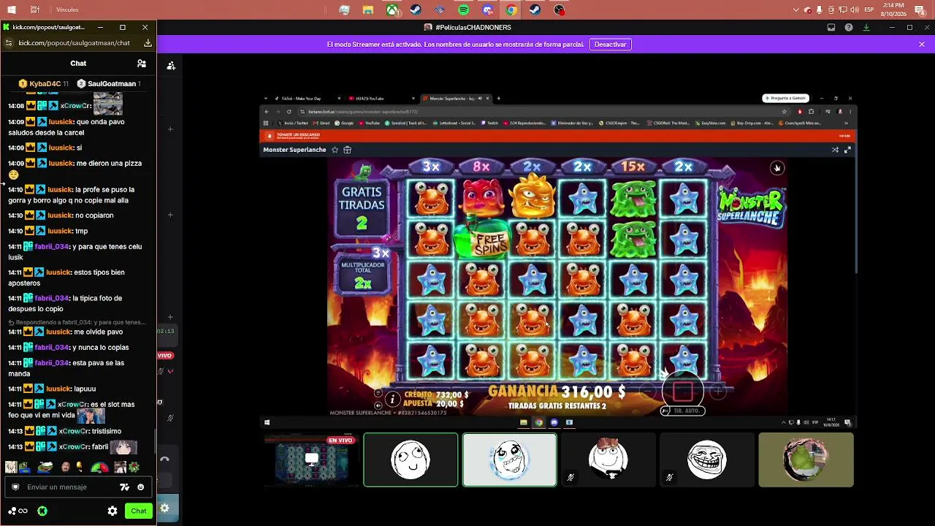Click the SaulGoatmaan top gifter name
Screen dimensions: 935x526
pos(112,84)
